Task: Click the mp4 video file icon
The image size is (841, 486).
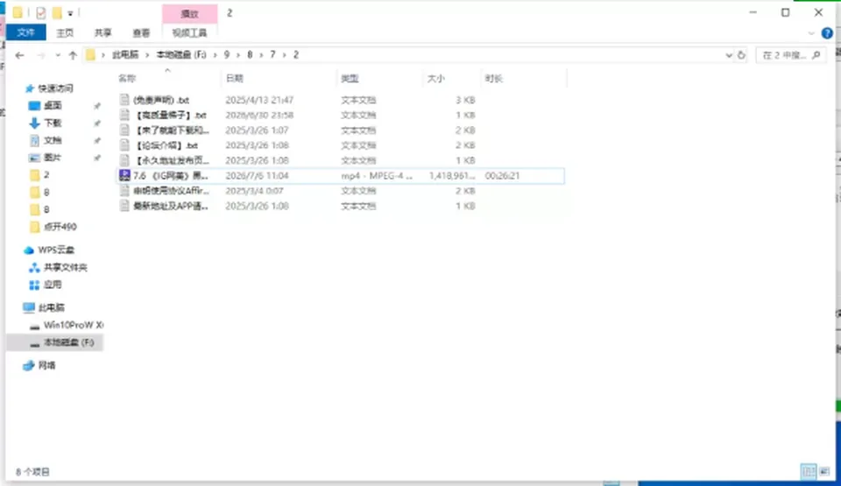Action: [x=124, y=175]
